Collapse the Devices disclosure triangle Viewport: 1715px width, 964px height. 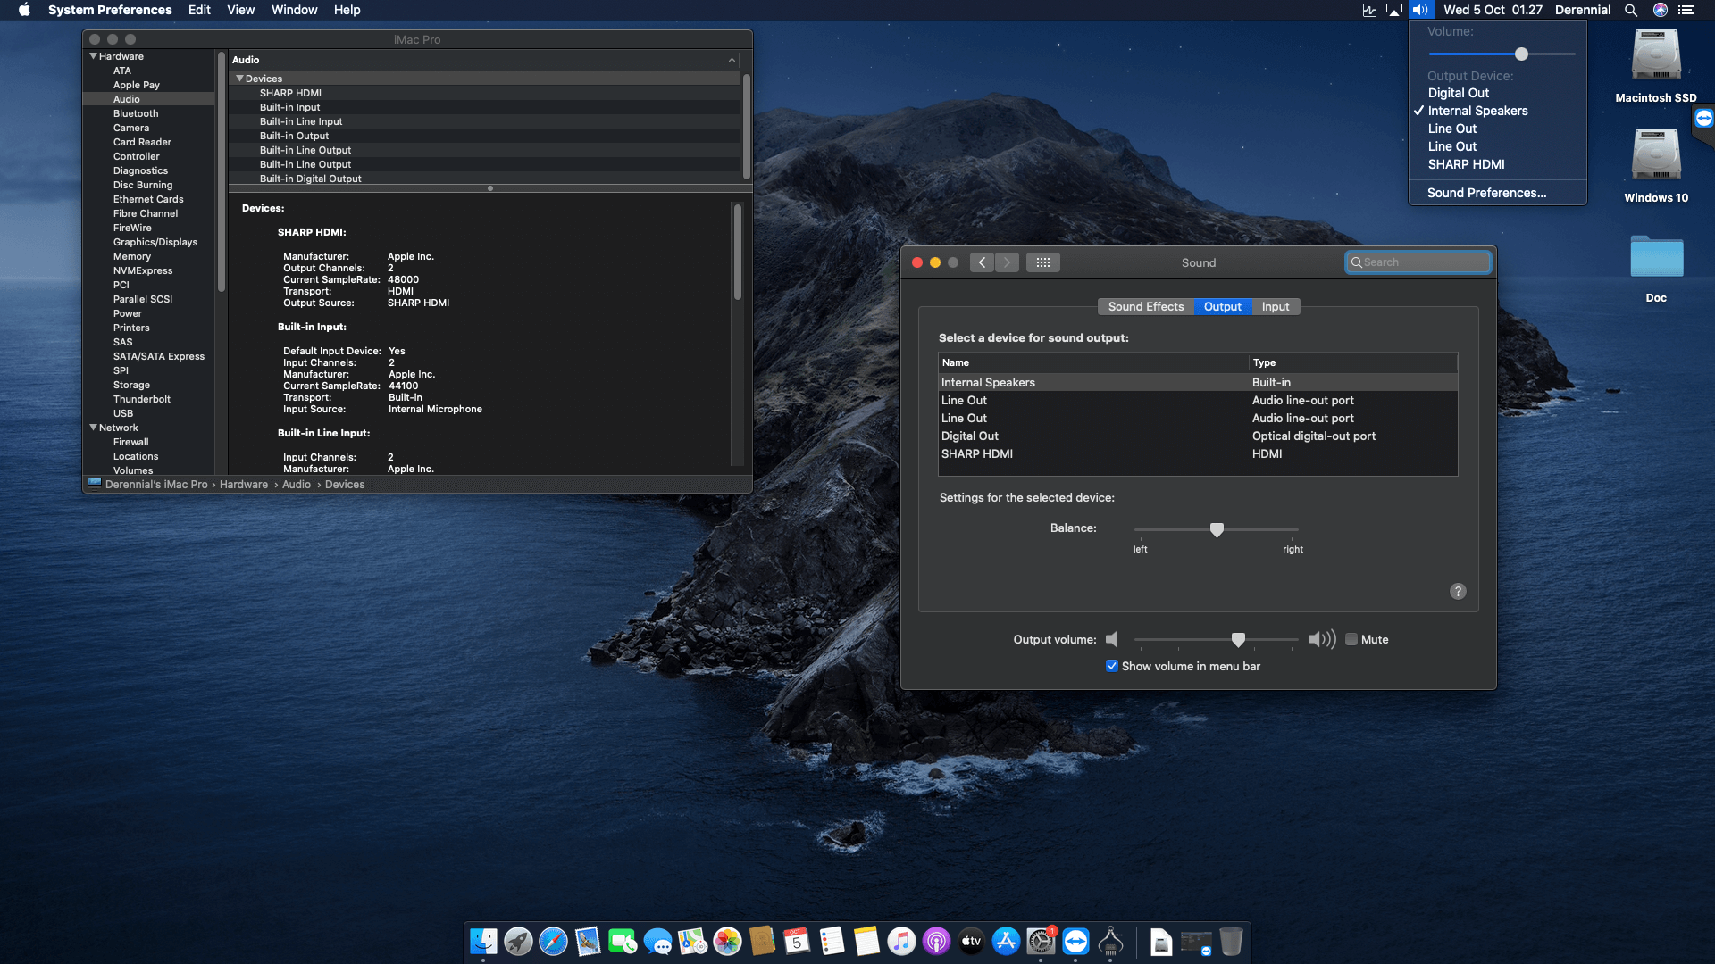pos(239,79)
